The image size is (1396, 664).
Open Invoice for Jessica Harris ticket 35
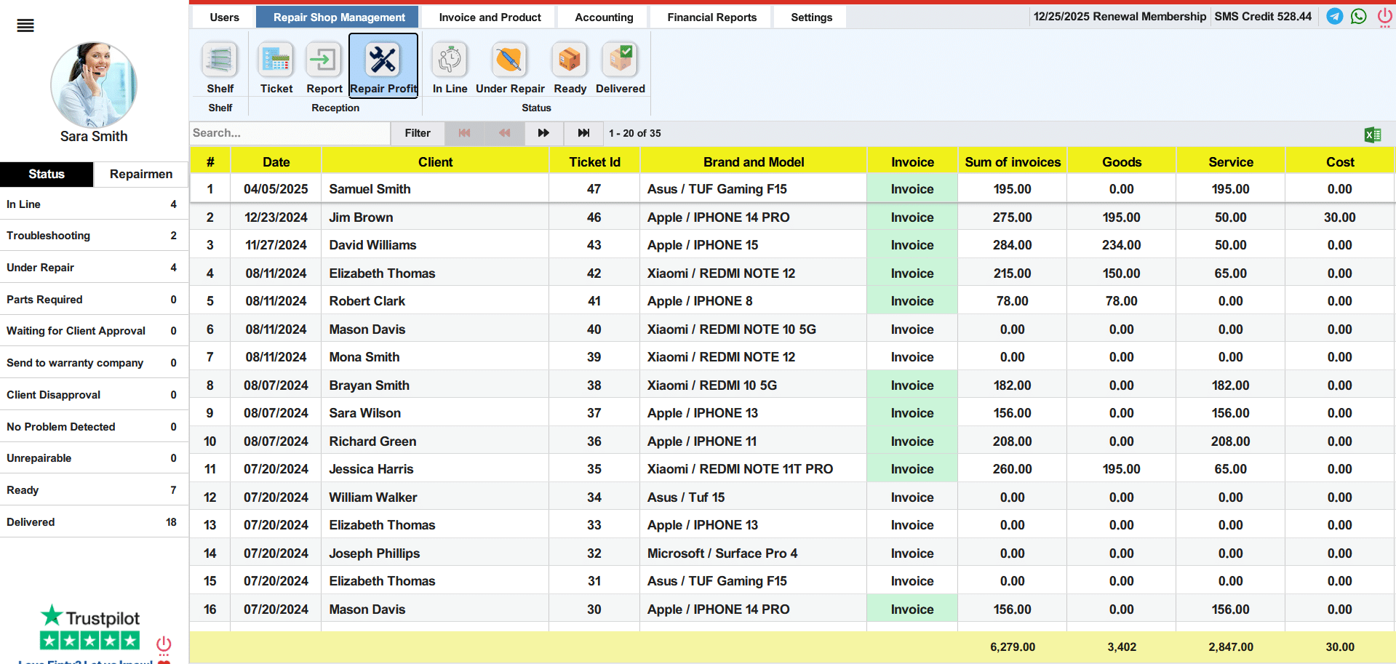tap(912, 469)
